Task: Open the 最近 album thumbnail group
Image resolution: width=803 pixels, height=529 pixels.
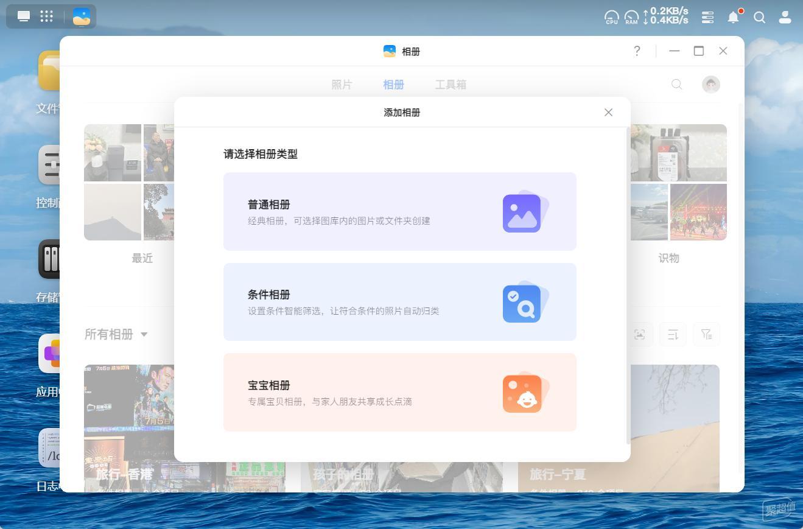Action: (x=129, y=182)
